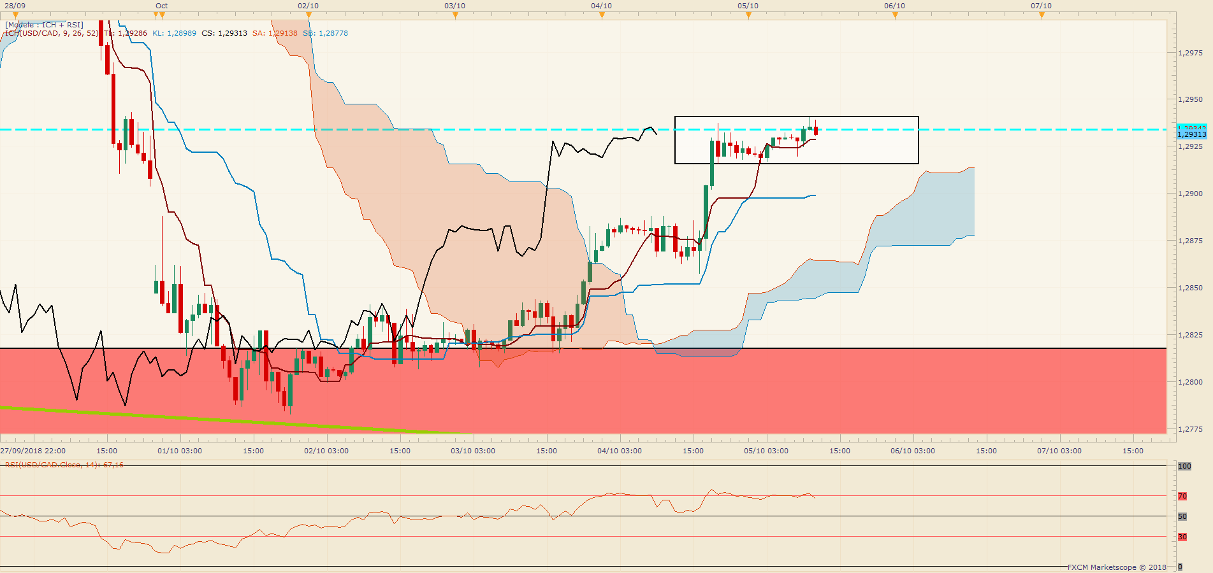
Task: Click the 1,2800 price axis label
Action: pyautogui.click(x=1191, y=382)
